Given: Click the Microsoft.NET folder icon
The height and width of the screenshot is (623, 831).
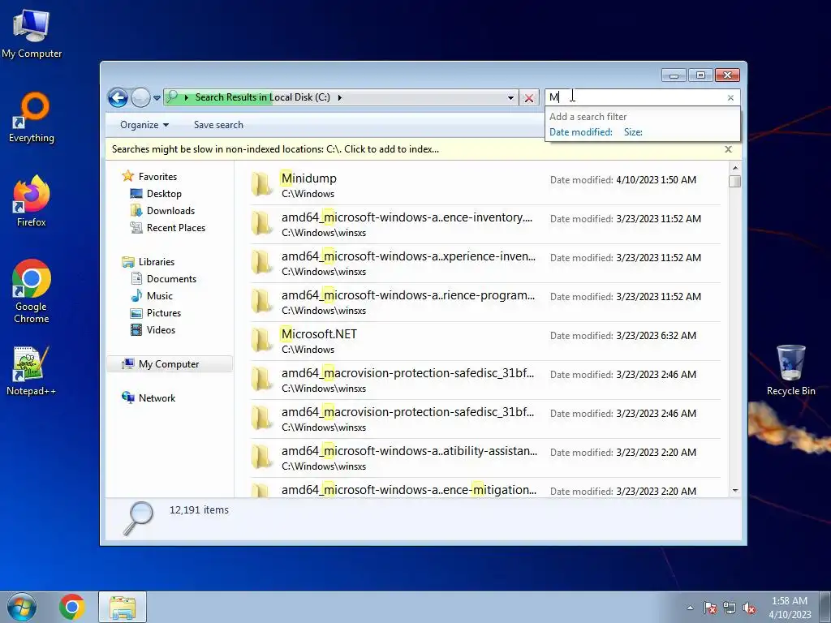Looking at the screenshot, I should [x=261, y=340].
